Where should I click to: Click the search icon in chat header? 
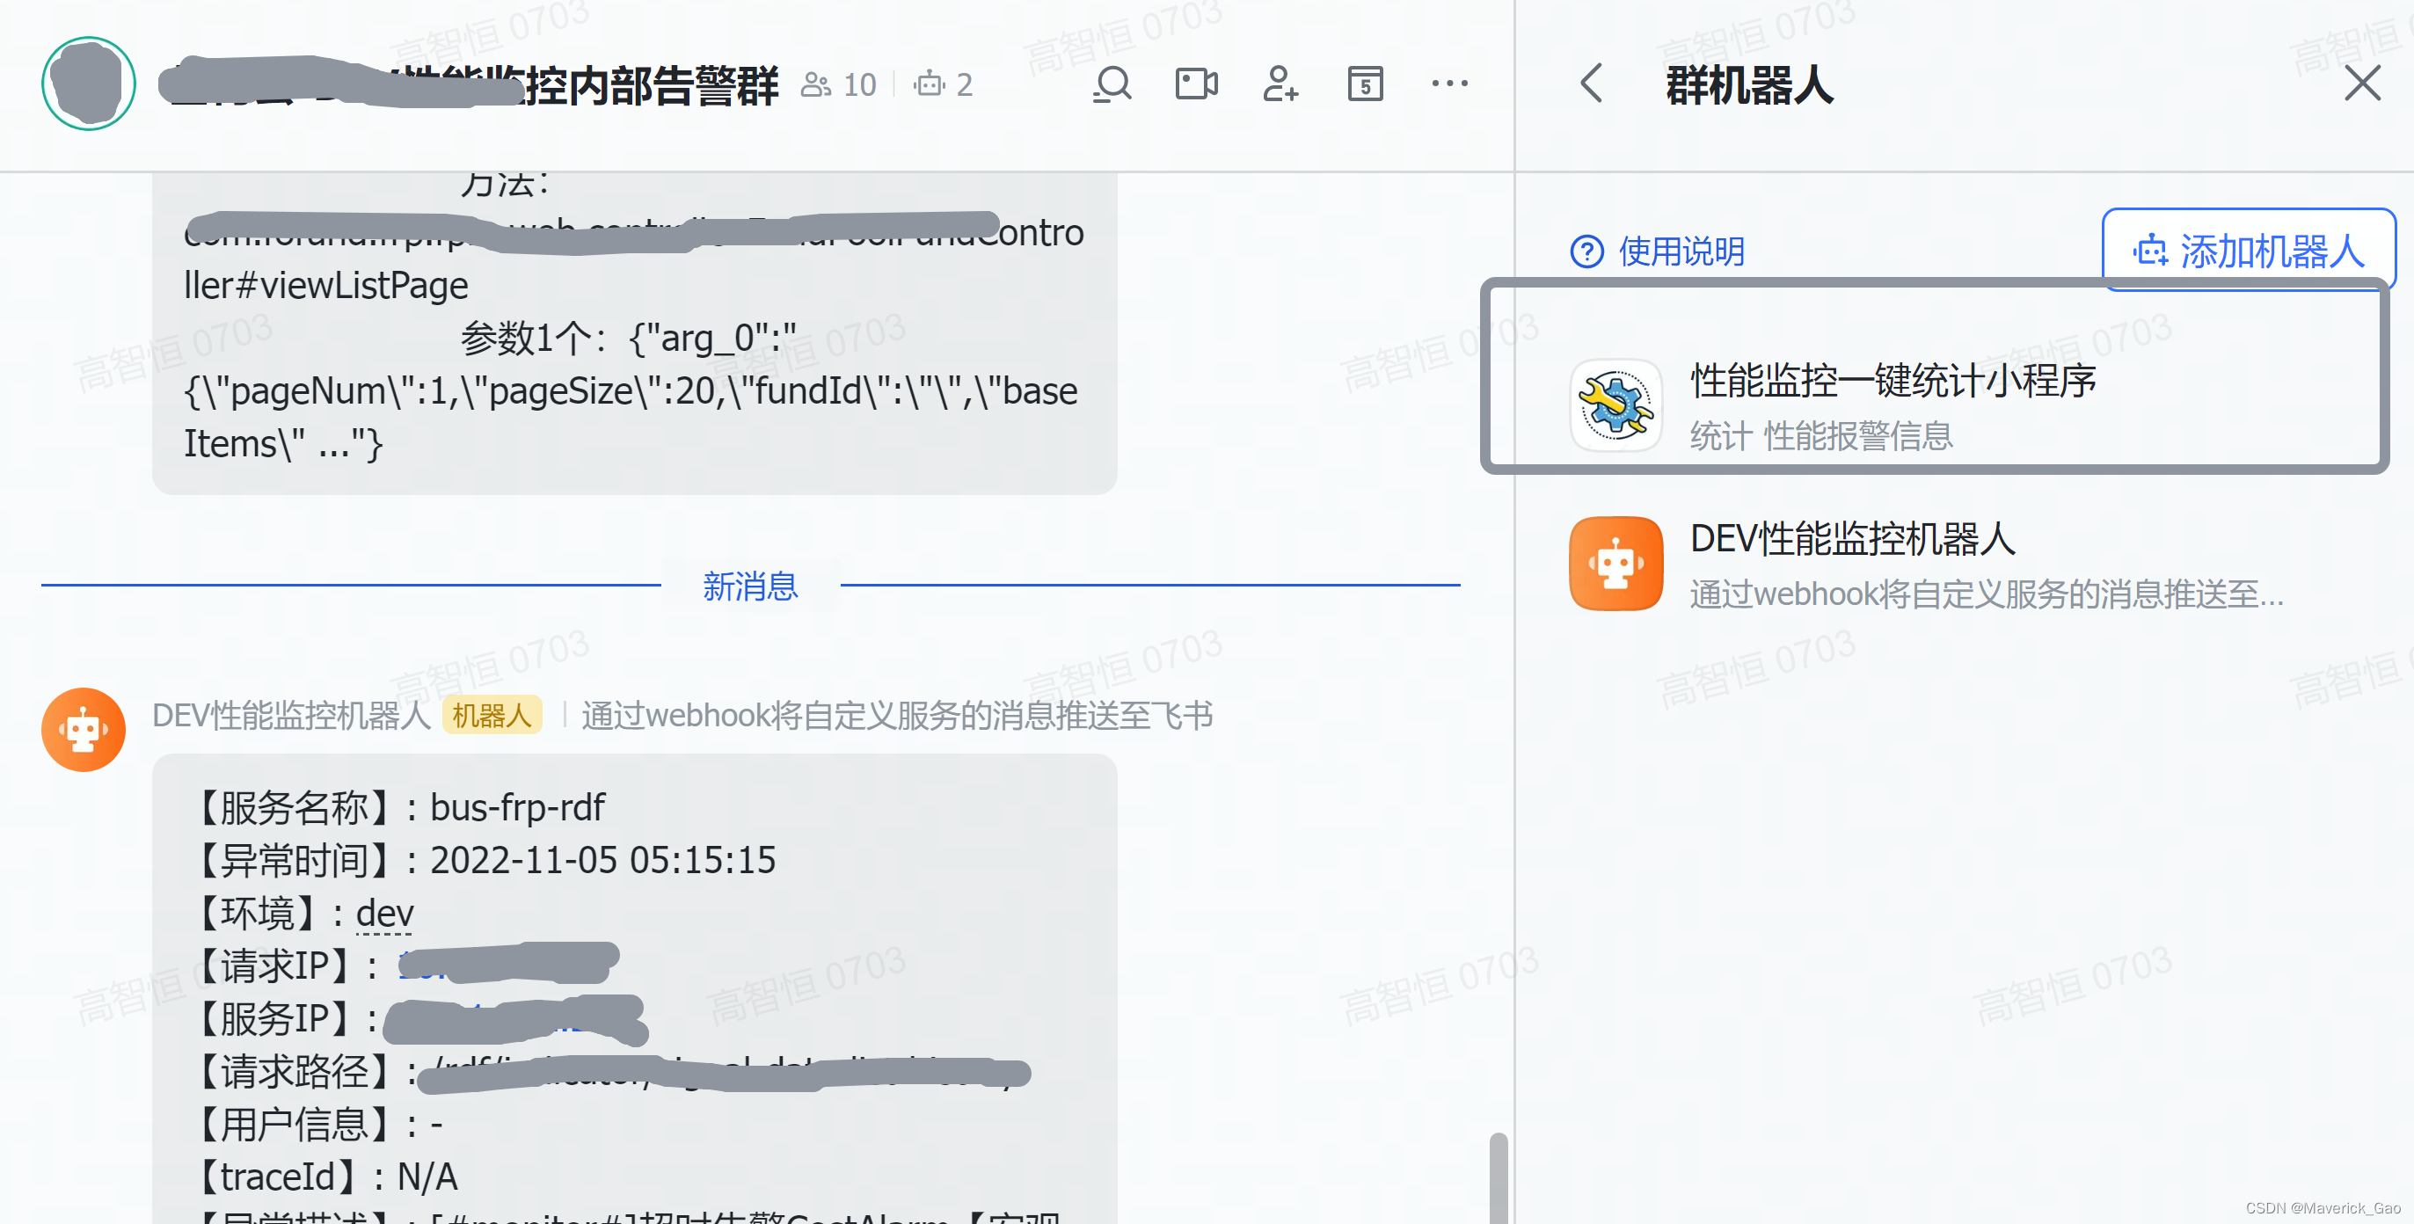[1112, 84]
